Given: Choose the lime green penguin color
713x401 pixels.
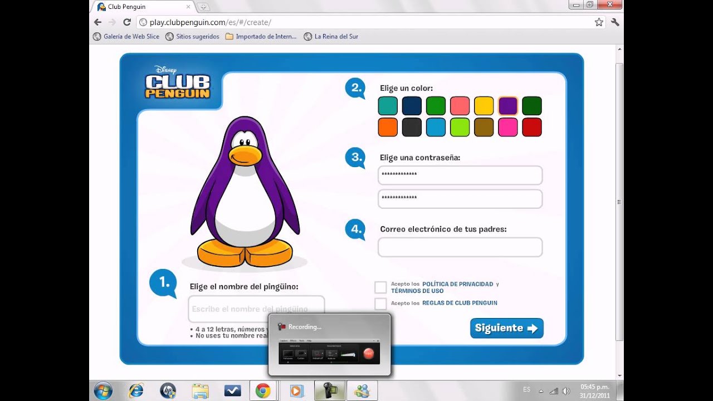Looking at the screenshot, I should tap(460, 127).
